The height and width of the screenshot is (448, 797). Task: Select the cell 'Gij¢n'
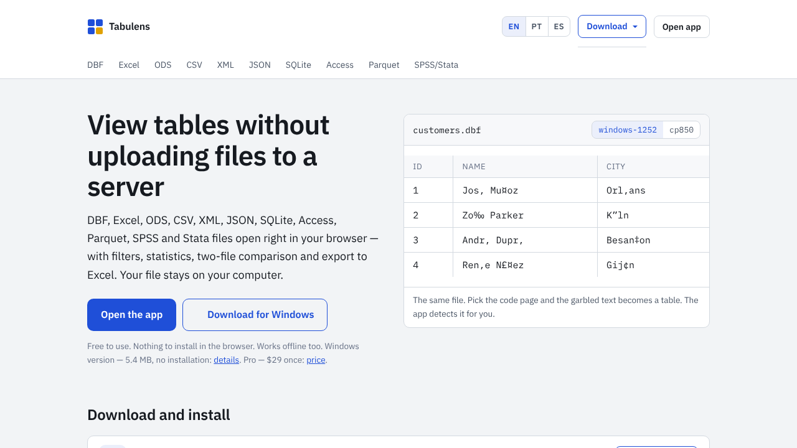pyautogui.click(x=653, y=265)
